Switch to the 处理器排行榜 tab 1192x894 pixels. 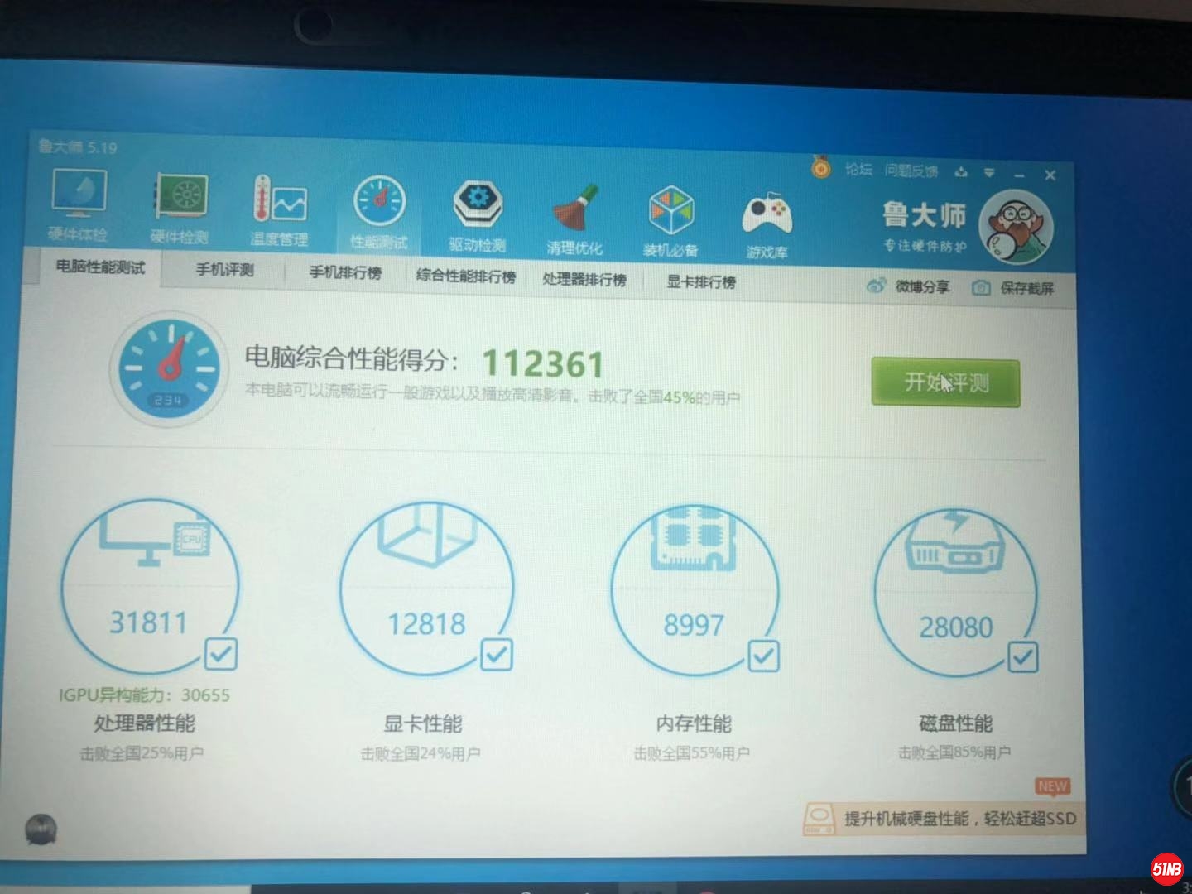click(584, 280)
